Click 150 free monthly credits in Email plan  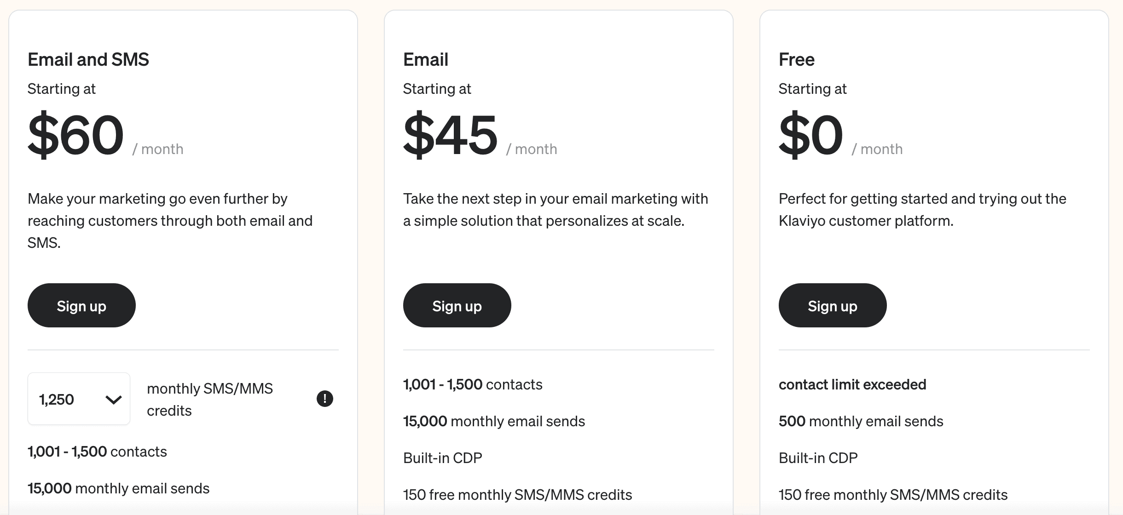[x=517, y=495]
